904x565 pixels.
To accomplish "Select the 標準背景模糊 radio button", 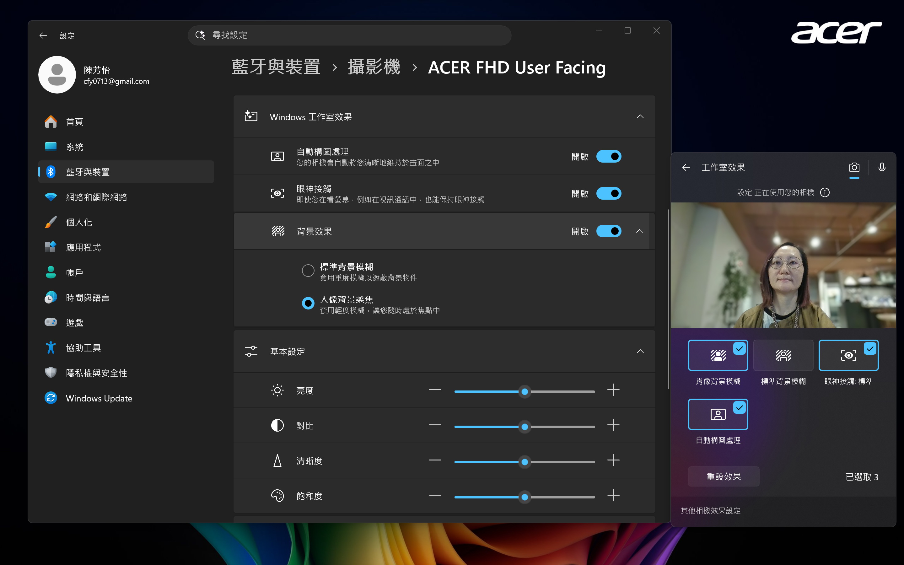I will (308, 271).
